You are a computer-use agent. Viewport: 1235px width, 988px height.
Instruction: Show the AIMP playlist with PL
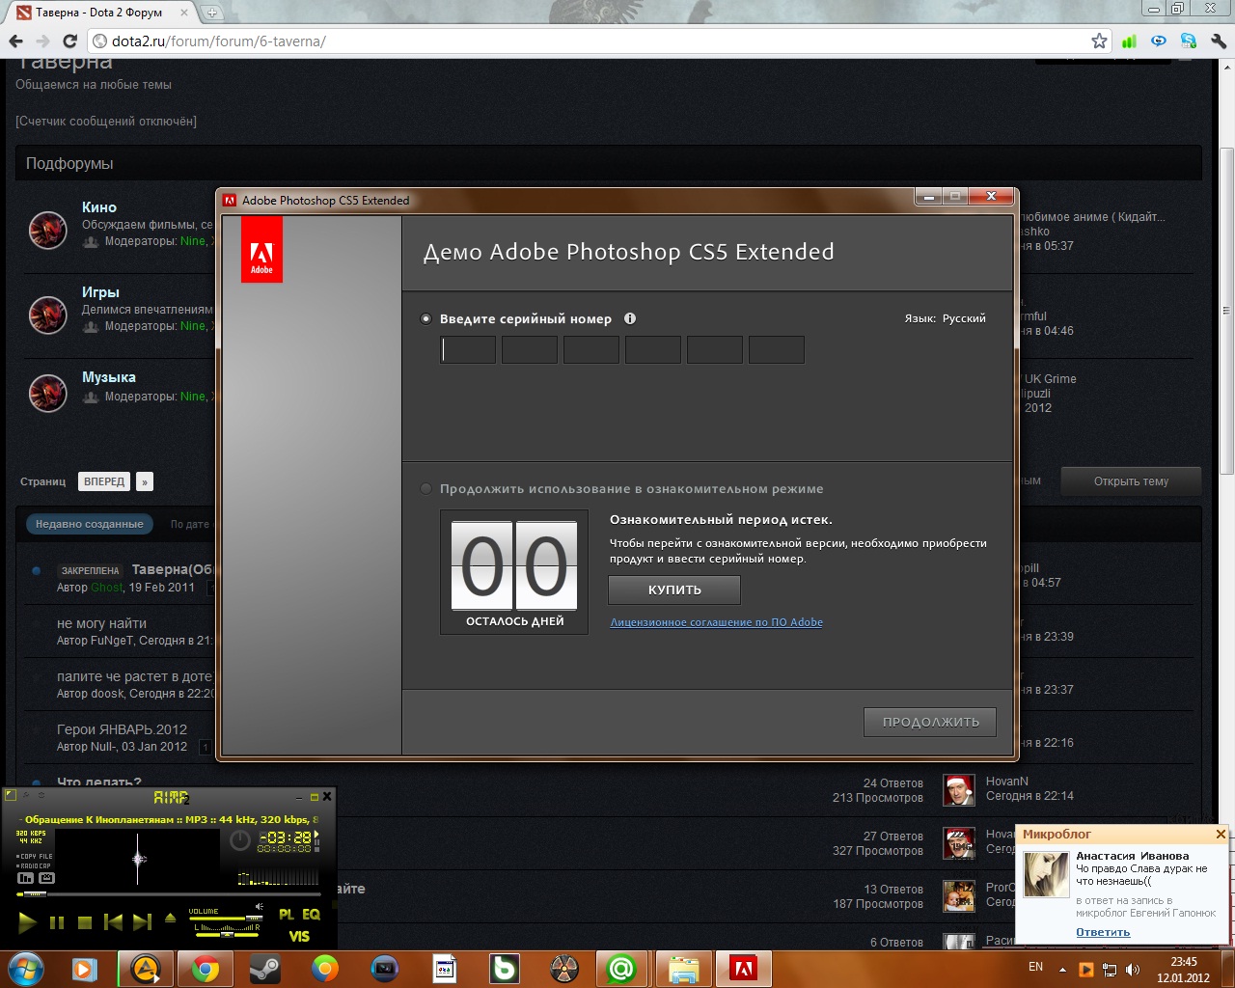(287, 915)
